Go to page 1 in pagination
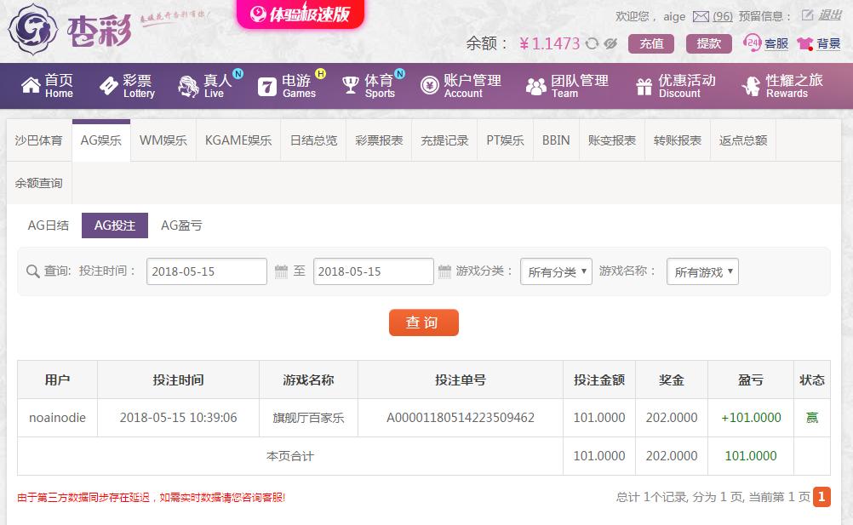The width and height of the screenshot is (853, 525). pyautogui.click(x=822, y=497)
